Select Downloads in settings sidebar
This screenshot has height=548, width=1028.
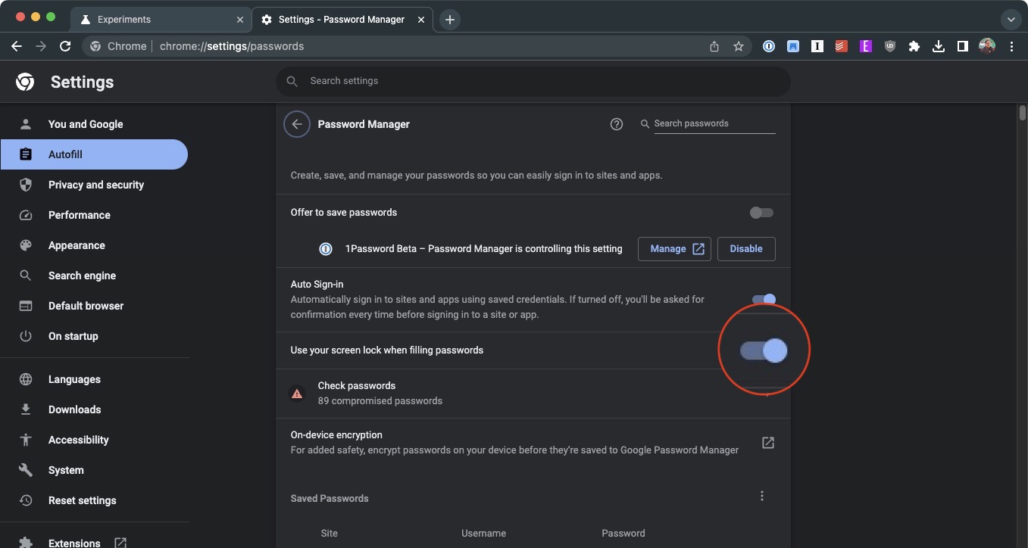[74, 409]
